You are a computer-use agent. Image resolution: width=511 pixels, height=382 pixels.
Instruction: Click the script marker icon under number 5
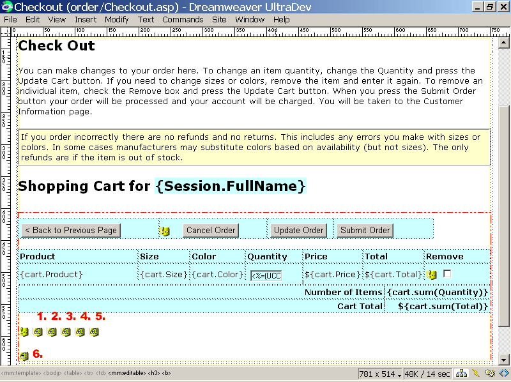[94, 332]
